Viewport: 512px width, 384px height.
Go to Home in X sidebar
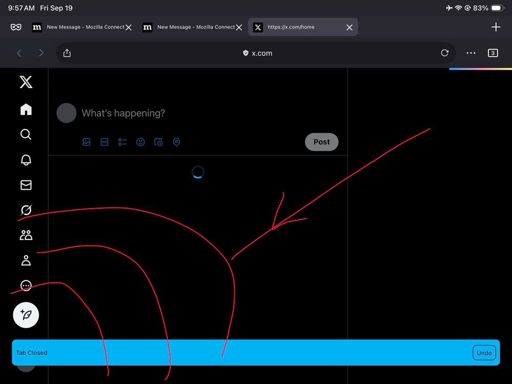[x=26, y=109]
